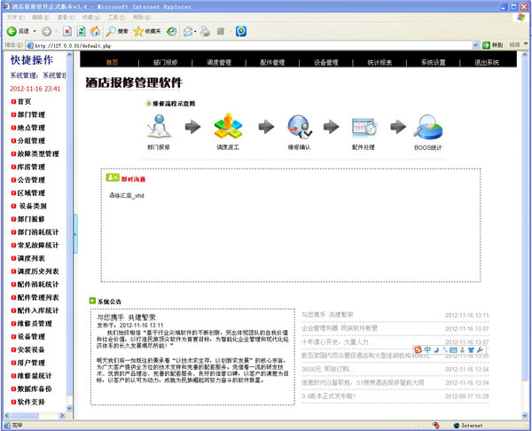
Task: Open the 首页 tab in top navigation
Action: click(112, 62)
